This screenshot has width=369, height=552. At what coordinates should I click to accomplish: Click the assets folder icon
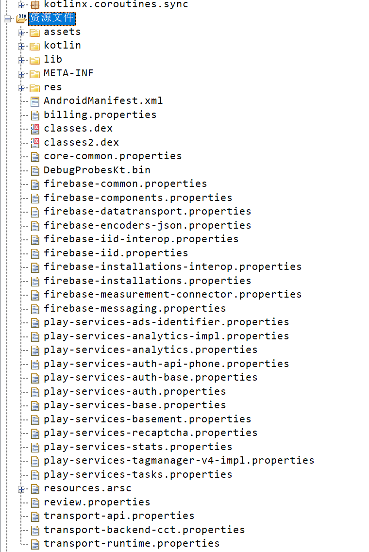(x=35, y=33)
